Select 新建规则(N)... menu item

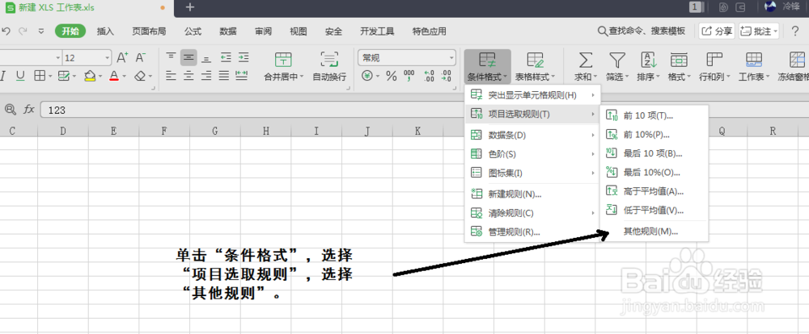(532, 194)
